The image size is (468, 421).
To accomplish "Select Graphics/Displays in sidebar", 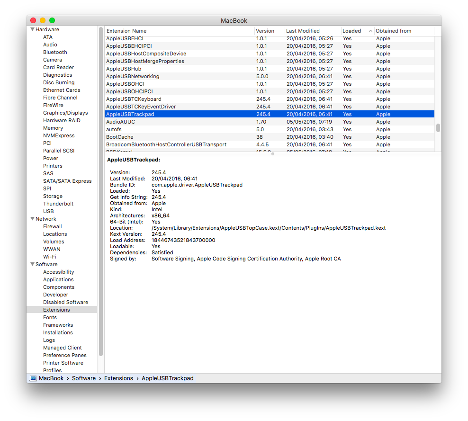I will tap(65, 113).
